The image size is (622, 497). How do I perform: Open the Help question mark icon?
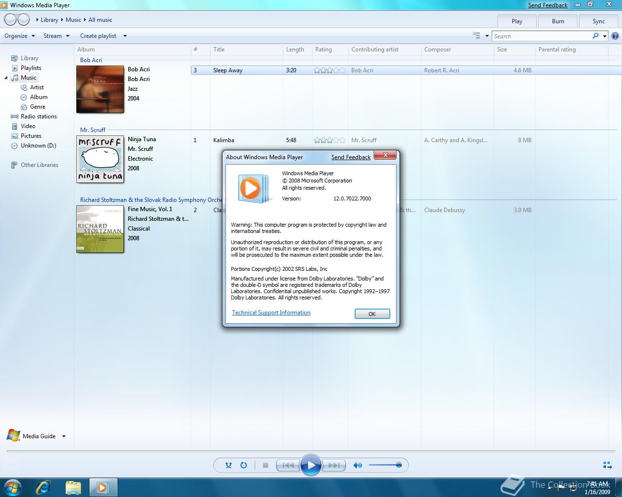tap(615, 36)
